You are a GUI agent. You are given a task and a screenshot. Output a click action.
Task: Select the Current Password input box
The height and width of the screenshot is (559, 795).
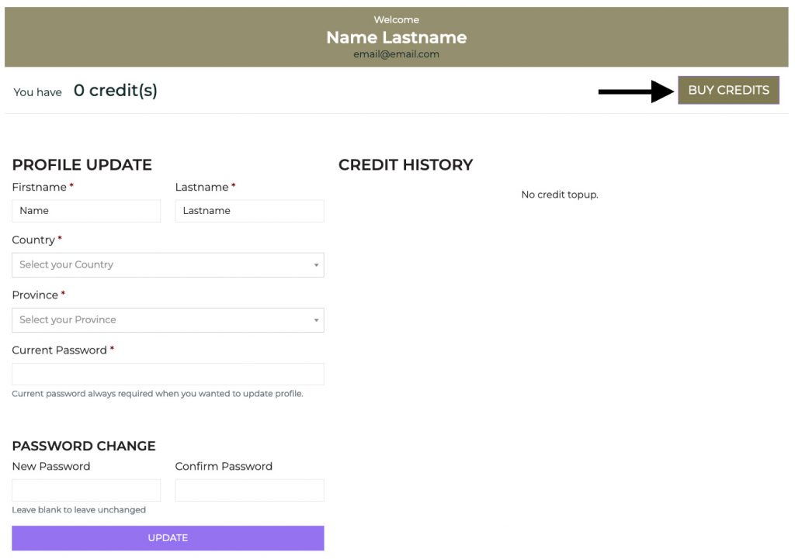[x=168, y=374]
